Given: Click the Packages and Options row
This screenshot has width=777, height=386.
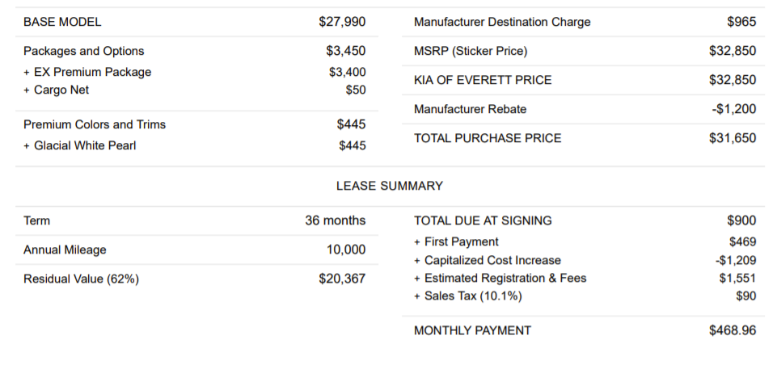Looking at the screenshot, I should tap(196, 51).
